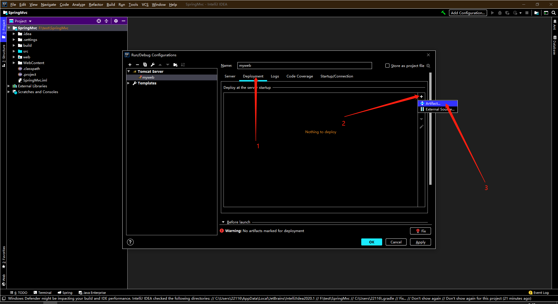The image size is (558, 304).
Task: Click the Sort Configurations A-Z icon
Action: point(183,65)
